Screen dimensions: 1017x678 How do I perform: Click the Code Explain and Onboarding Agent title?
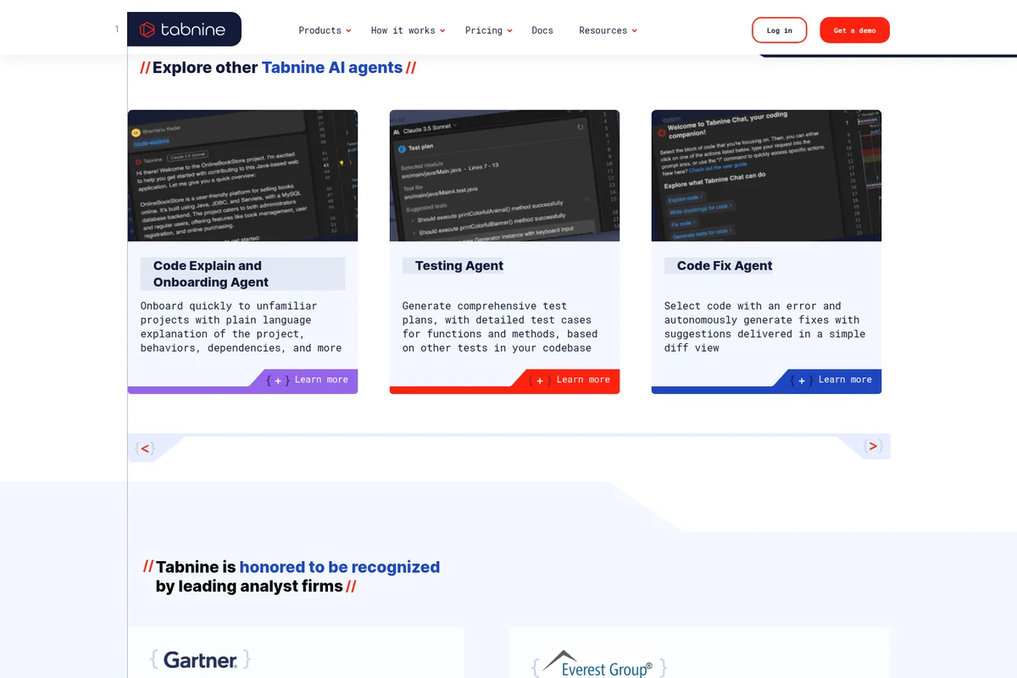point(242,274)
